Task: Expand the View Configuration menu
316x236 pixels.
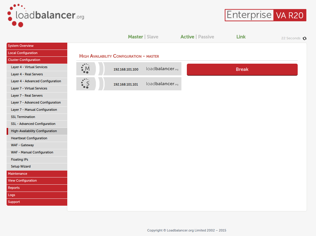Action: pos(37,181)
